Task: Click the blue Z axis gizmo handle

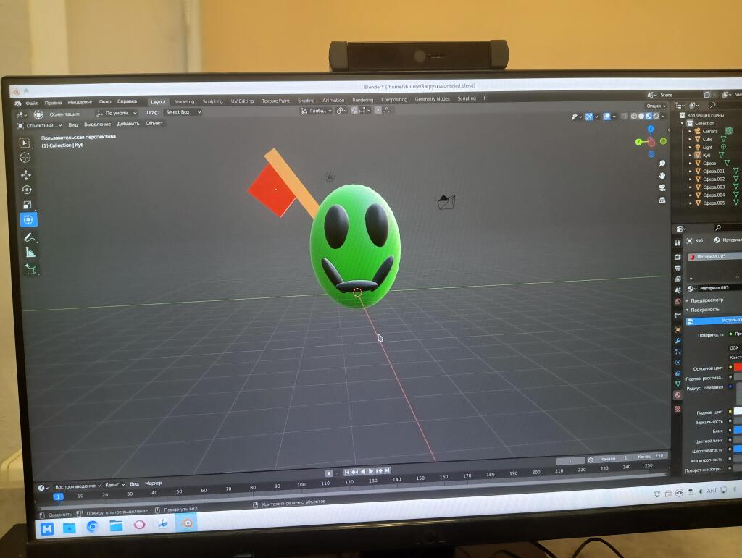Action: (x=651, y=129)
